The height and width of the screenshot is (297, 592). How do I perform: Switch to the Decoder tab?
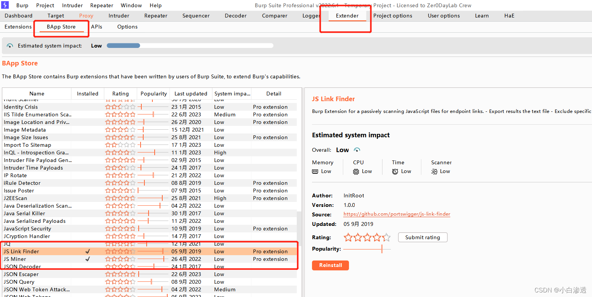coord(236,16)
